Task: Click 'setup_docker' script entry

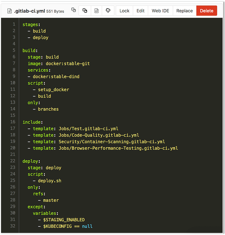Action: coord(54,90)
